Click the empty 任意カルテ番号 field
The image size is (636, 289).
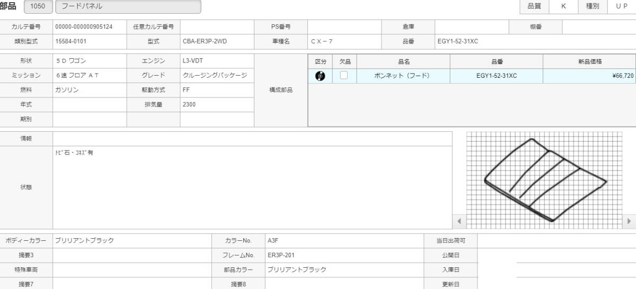point(217,26)
